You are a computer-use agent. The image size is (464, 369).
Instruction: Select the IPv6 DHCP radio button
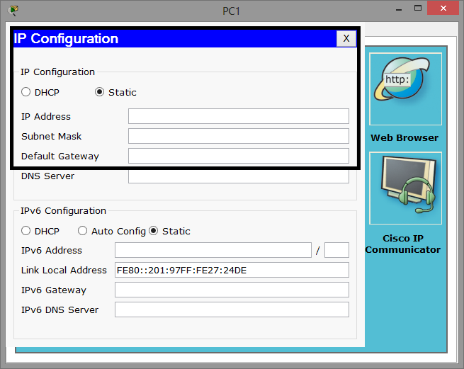coord(26,231)
